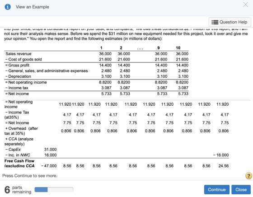
Task: Click the 6 parts remaining counter
Action: [18, 190]
